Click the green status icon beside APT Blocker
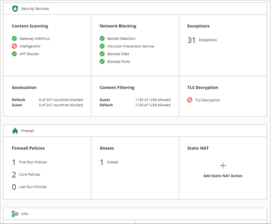This screenshot has width=271, height=224. [14, 54]
